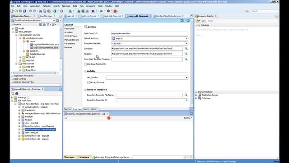Click the green Back navigation icon

55,11
